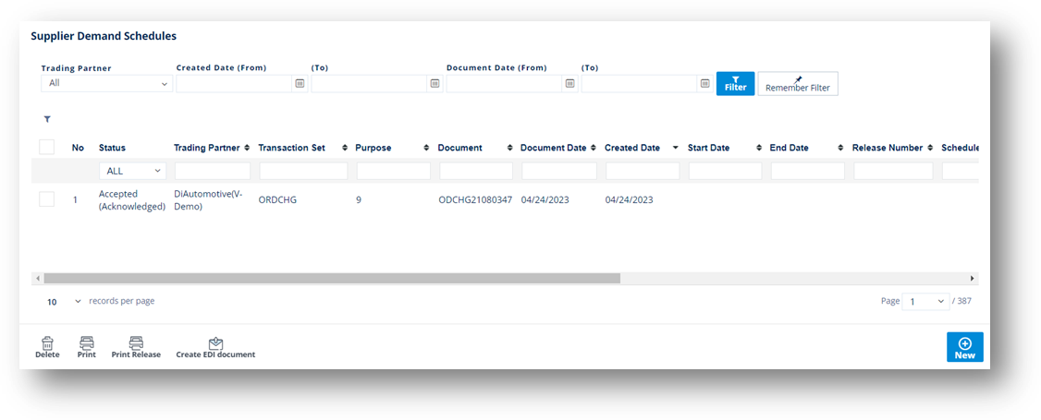Click the blue Filter button
The image size is (1041, 420).
coord(735,83)
